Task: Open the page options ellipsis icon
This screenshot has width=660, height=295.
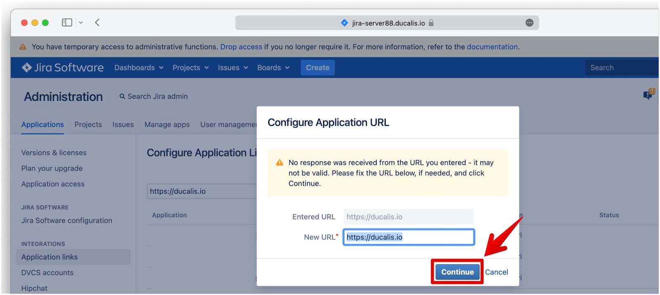Action: coord(529,23)
